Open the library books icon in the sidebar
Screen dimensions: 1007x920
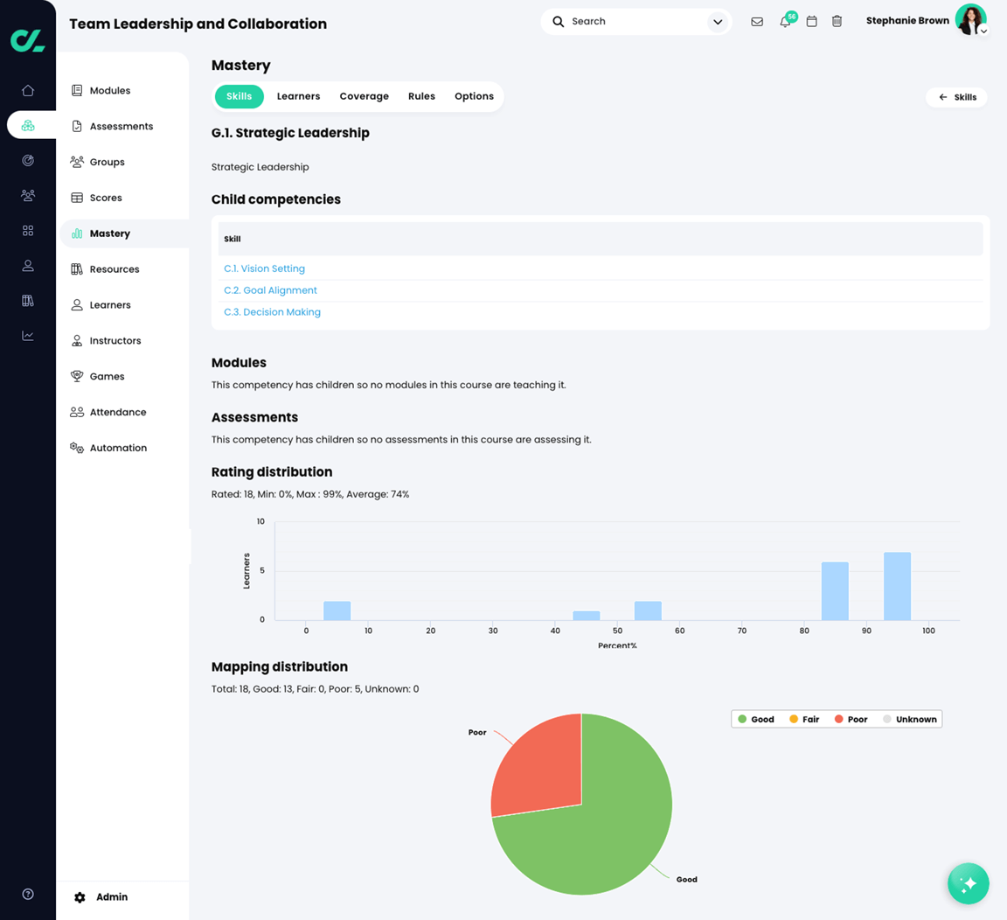(x=27, y=300)
